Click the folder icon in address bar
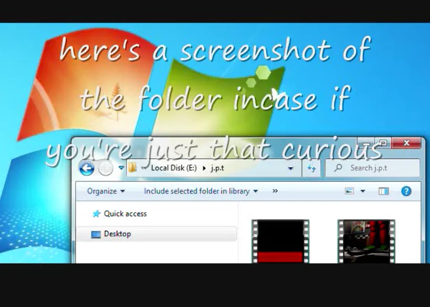This screenshot has width=430, height=307. point(132,168)
